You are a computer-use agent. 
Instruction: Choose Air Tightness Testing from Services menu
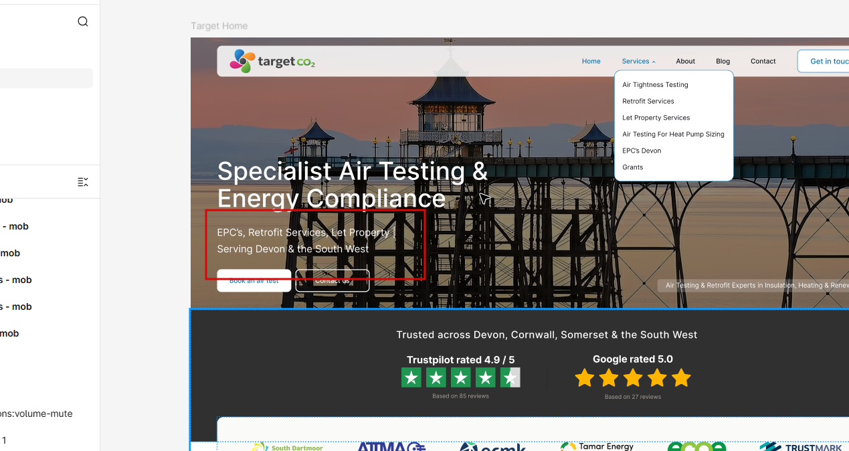pyautogui.click(x=655, y=85)
